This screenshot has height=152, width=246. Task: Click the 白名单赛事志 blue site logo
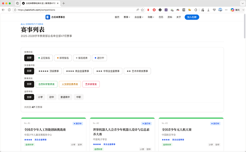[48, 17]
